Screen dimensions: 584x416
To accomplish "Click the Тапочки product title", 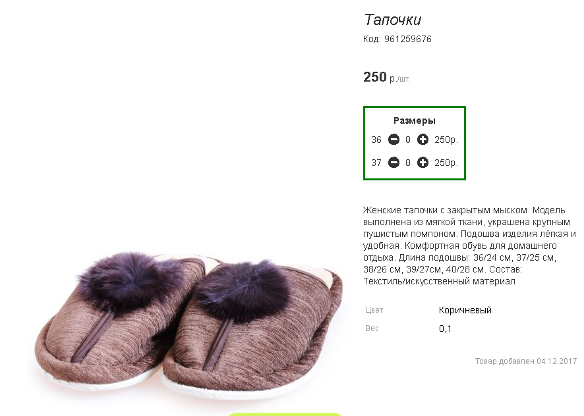I will coord(393,20).
